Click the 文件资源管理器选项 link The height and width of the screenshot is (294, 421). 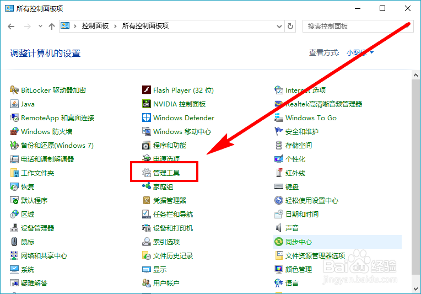tap(315, 255)
